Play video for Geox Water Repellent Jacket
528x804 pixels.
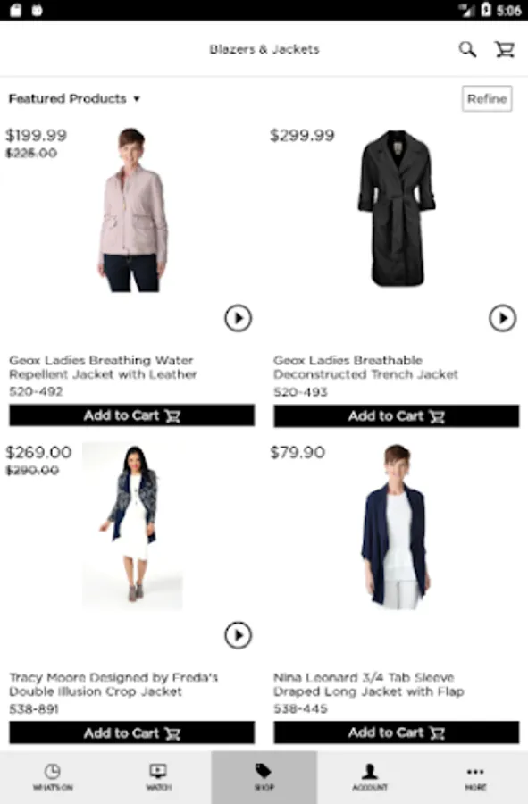[x=238, y=318]
